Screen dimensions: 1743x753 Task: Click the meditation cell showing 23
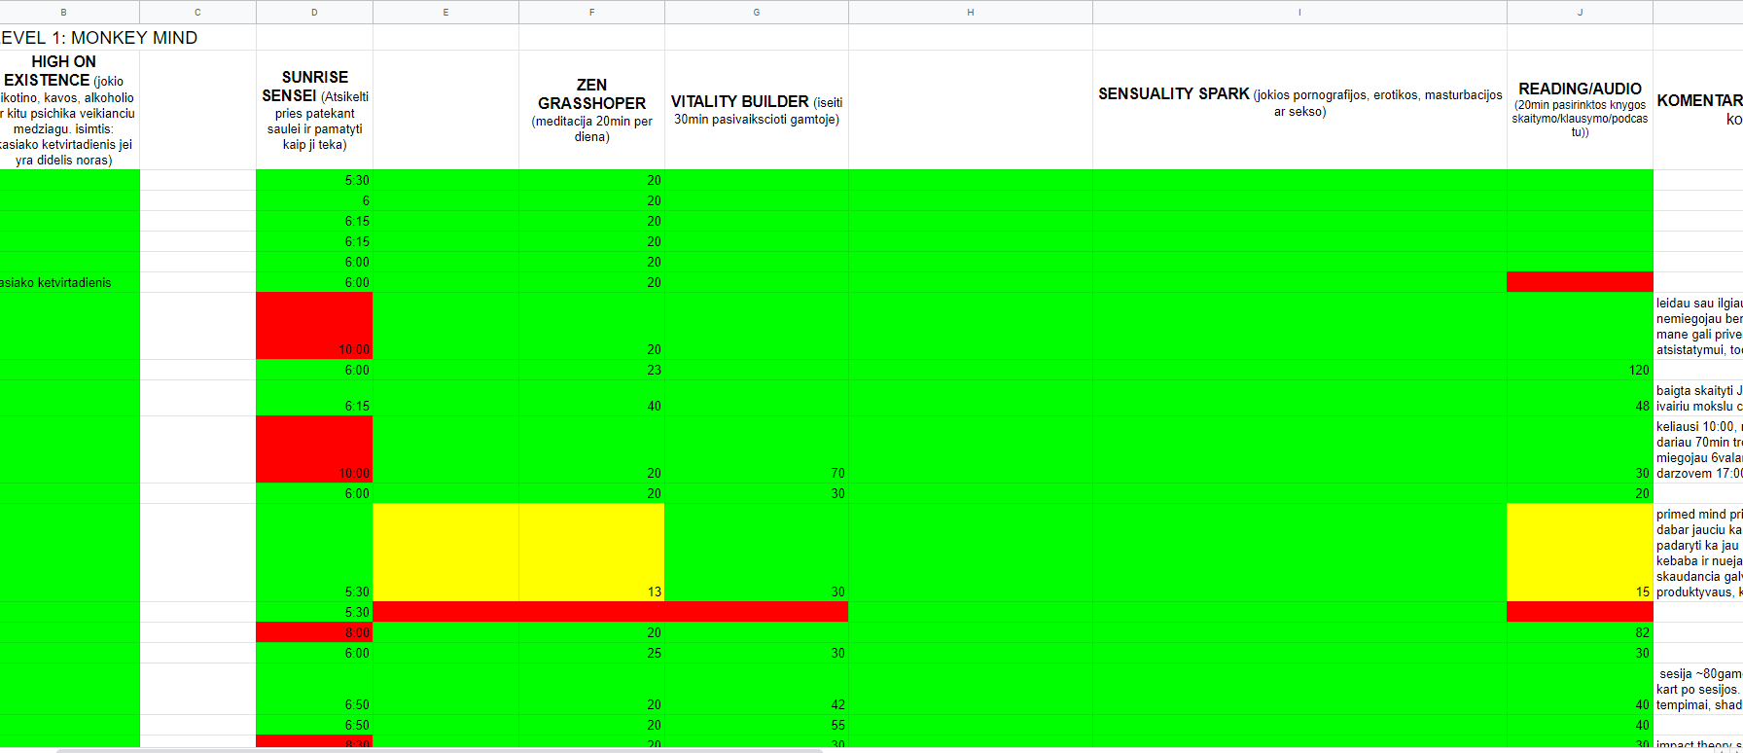pyautogui.click(x=591, y=370)
